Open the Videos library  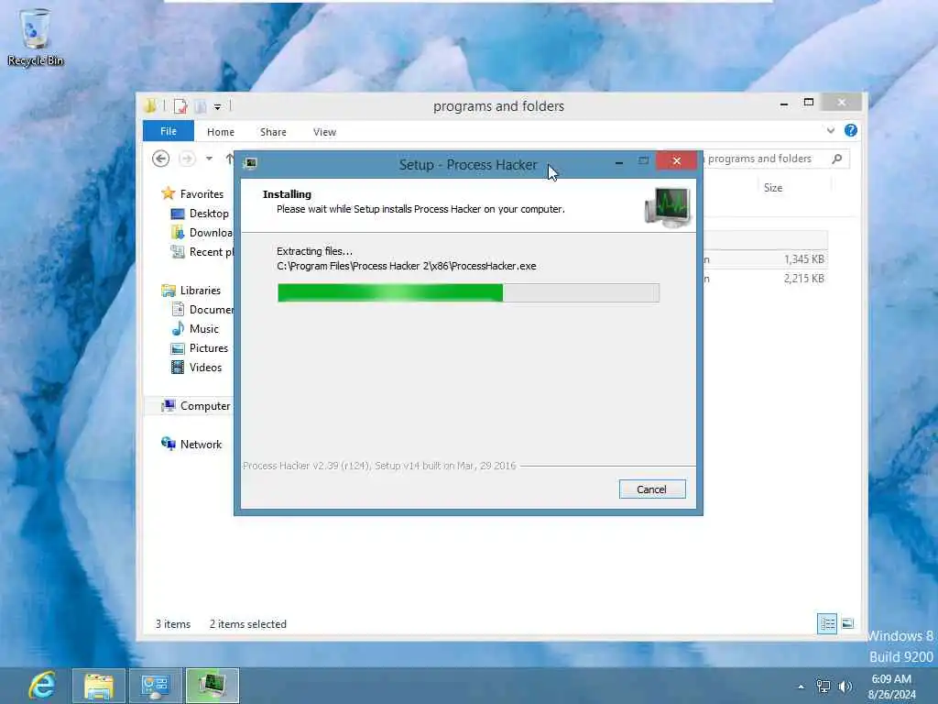197,367
